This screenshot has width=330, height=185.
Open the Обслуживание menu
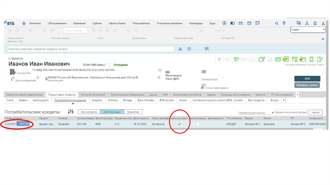[x=57, y=23]
